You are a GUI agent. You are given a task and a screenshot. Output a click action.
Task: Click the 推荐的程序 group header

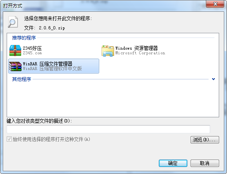click(24, 38)
